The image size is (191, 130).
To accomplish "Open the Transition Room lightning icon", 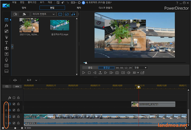I will pos(7,48).
